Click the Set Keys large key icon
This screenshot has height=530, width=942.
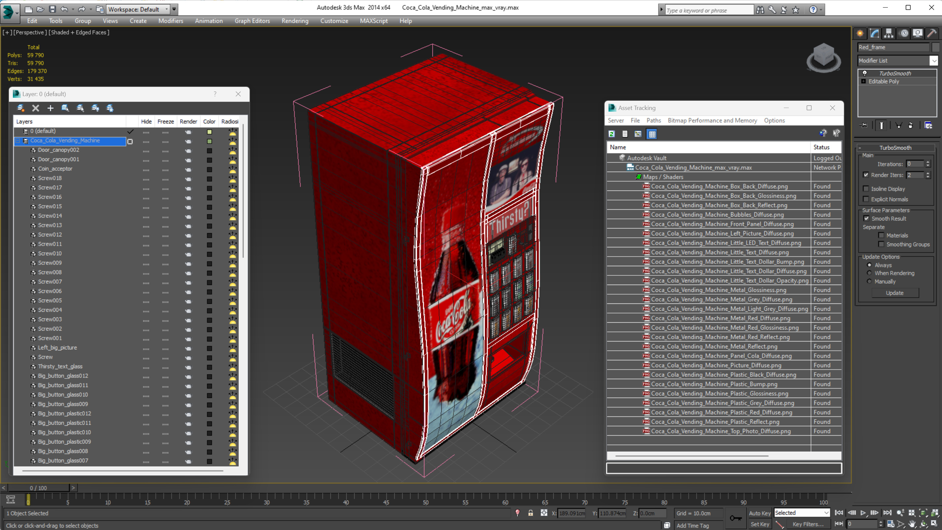coord(735,518)
